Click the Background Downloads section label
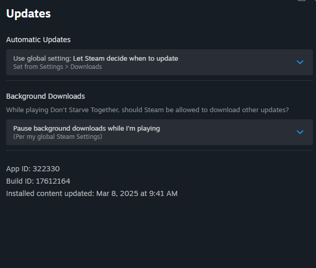 pos(46,96)
